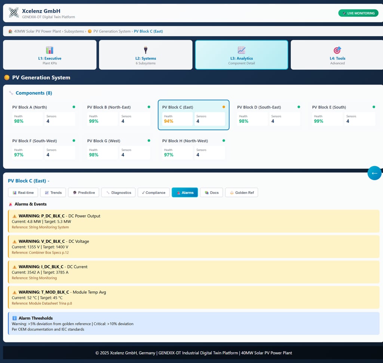This screenshot has height=363, width=383.
Task: Select the PV Block A (North) component card
Action: (x=44, y=115)
